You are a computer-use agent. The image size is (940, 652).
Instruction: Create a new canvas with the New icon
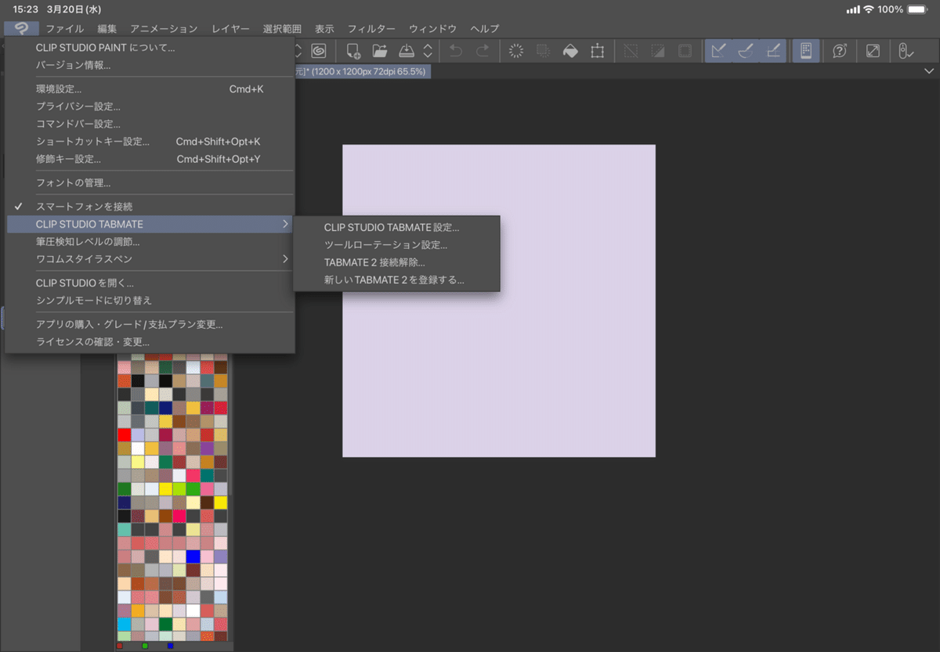click(x=353, y=51)
